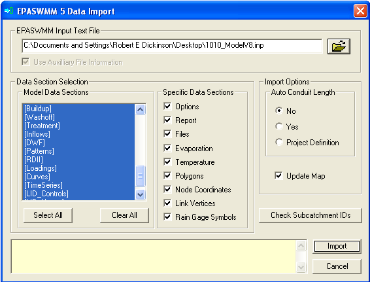This screenshot has width=370, height=282.
Task: Select the [Curves] list item
Action: [79, 177]
